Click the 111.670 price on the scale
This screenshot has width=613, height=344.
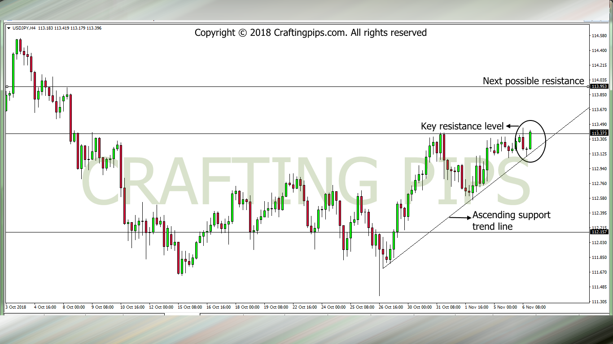(600, 272)
